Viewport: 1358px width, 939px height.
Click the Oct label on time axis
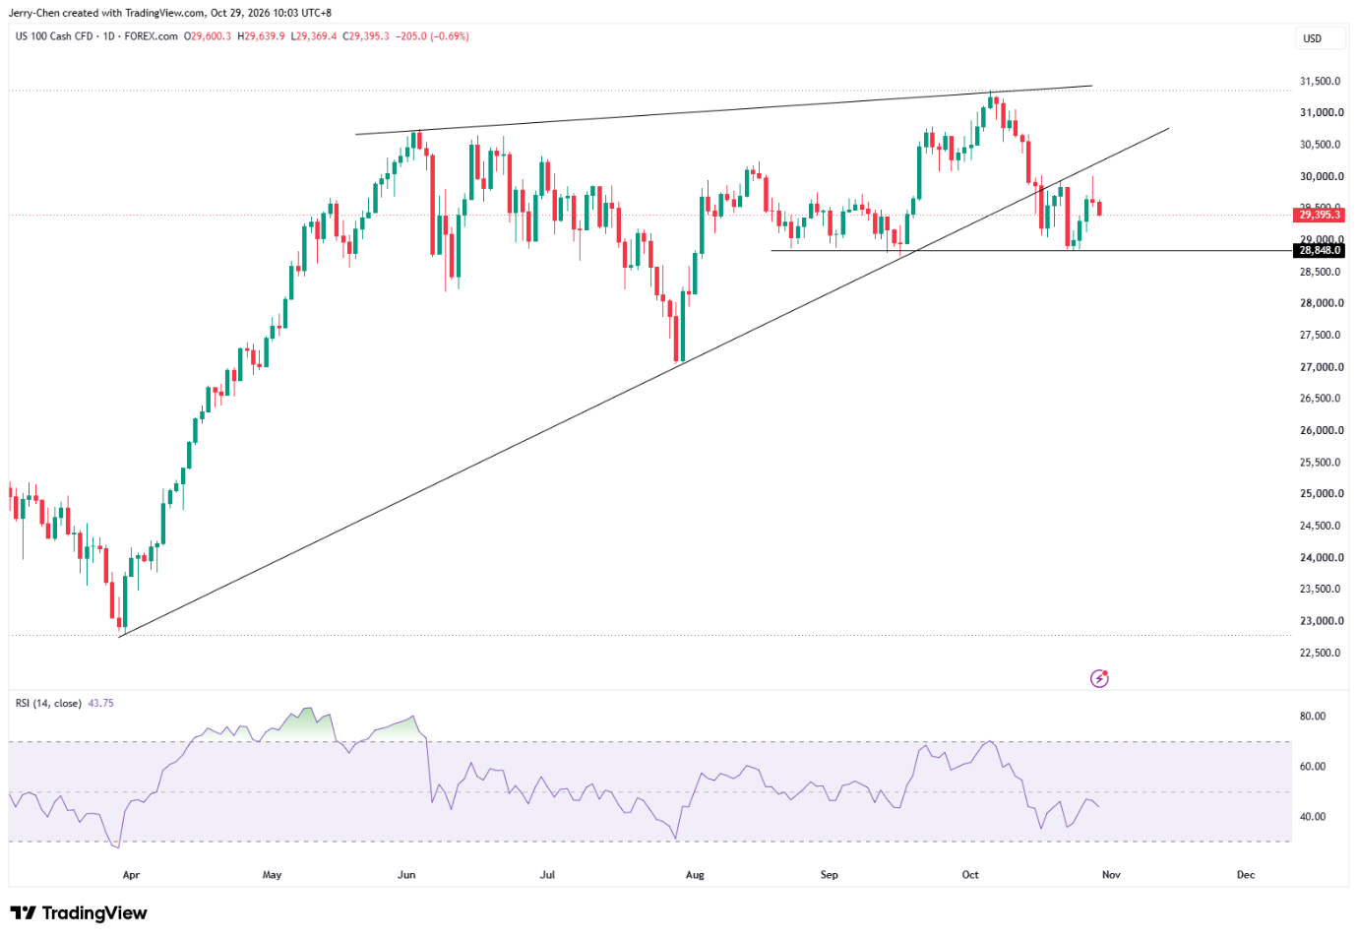coord(970,874)
